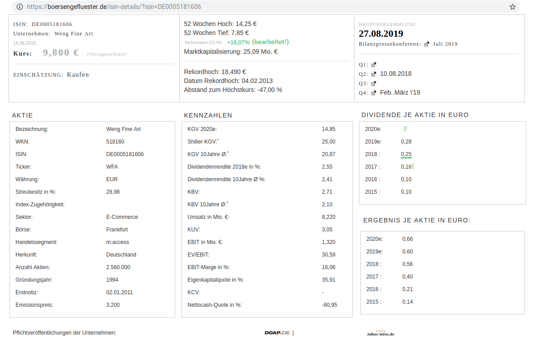
Task: Click the Gründungsjahr value 1994
Action: pyautogui.click(x=112, y=280)
